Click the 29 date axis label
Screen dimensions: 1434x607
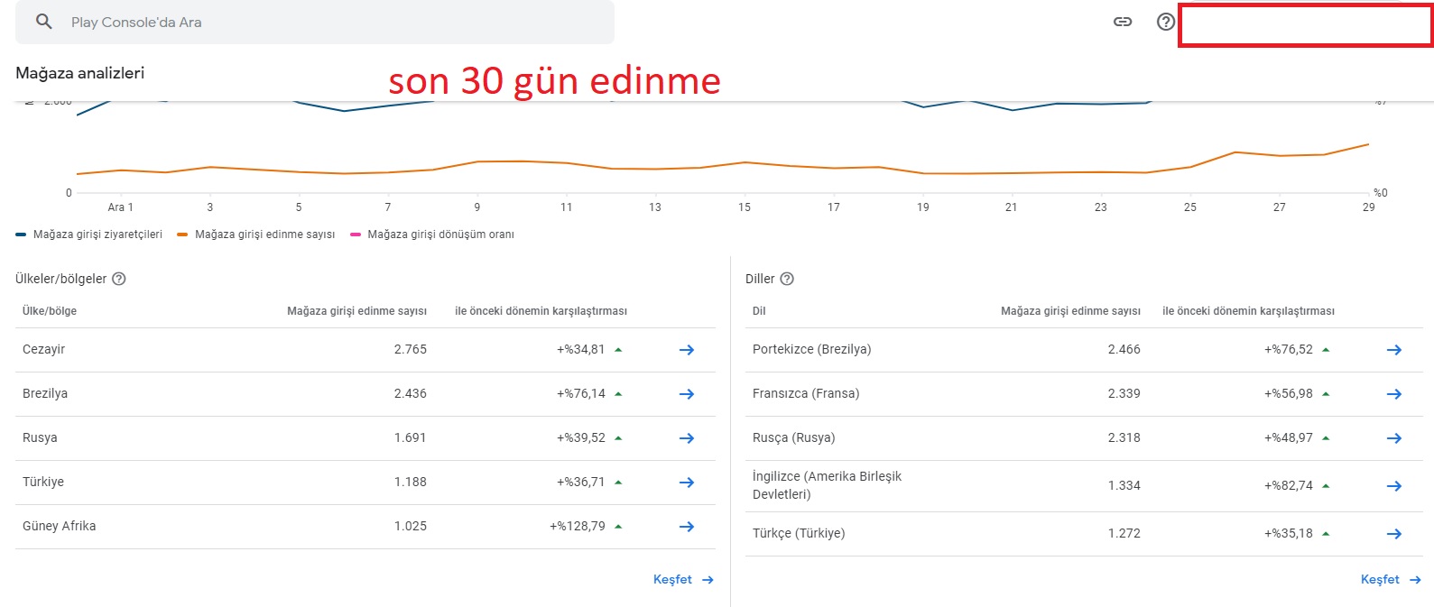tap(1369, 207)
